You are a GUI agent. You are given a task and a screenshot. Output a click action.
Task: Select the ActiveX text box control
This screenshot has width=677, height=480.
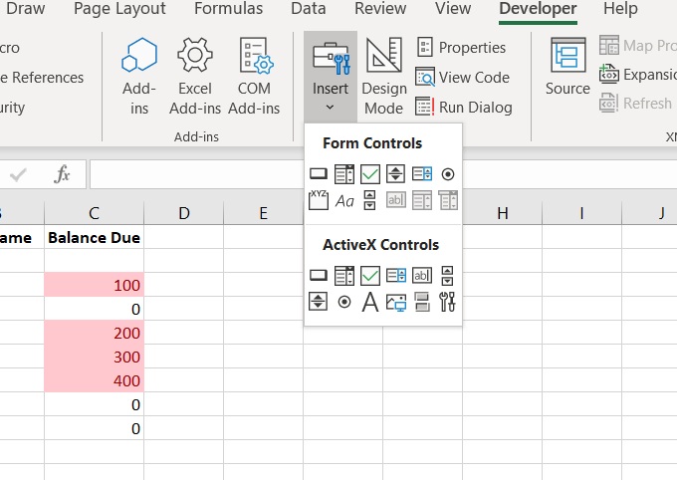(x=421, y=276)
